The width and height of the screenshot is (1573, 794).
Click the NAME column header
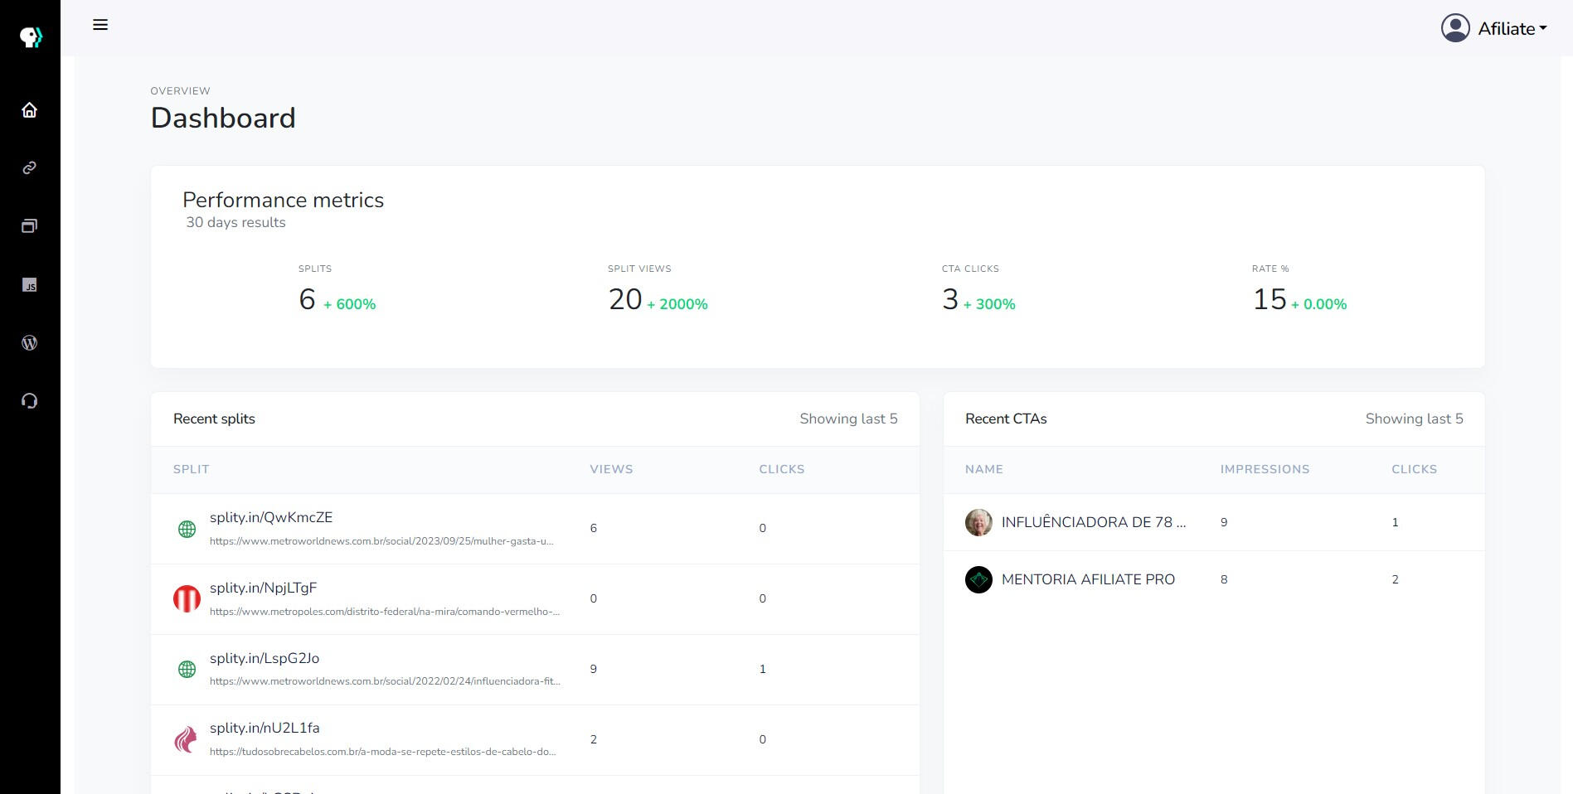pyautogui.click(x=984, y=469)
